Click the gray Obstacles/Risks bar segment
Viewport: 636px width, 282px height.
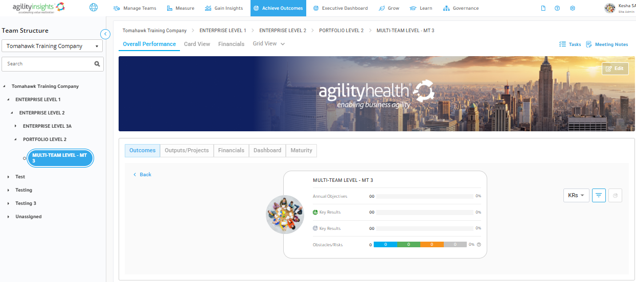454,245
